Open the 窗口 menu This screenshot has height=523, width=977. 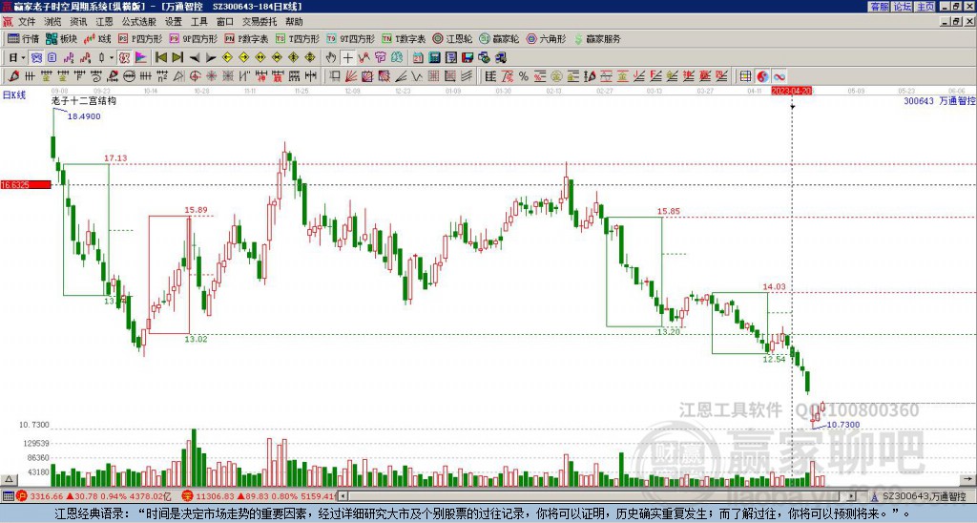[225, 22]
